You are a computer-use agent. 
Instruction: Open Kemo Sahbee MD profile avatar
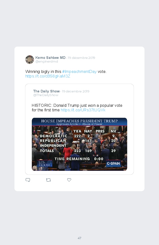pyautogui.click(x=30, y=59)
